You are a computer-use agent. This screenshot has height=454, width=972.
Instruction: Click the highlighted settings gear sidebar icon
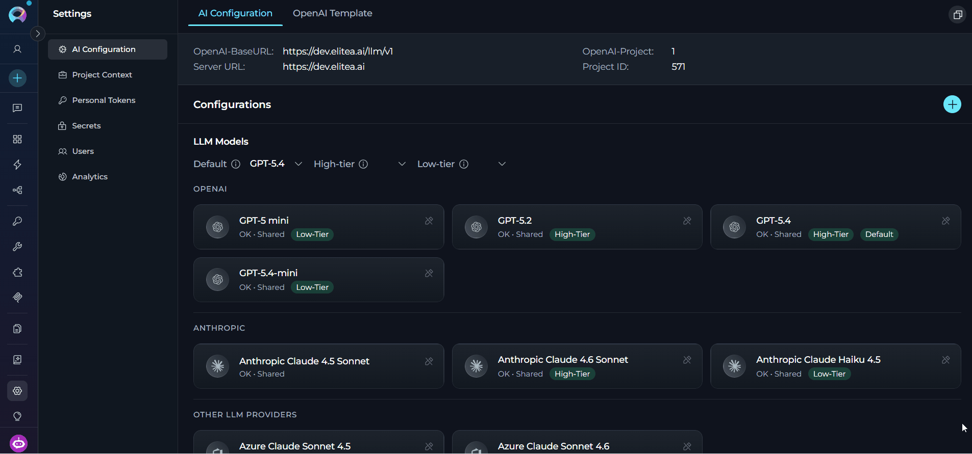[17, 391]
